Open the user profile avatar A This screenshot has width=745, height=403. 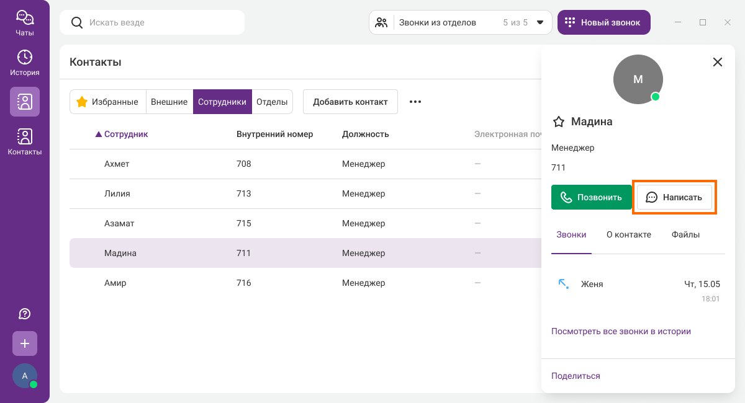pos(25,376)
